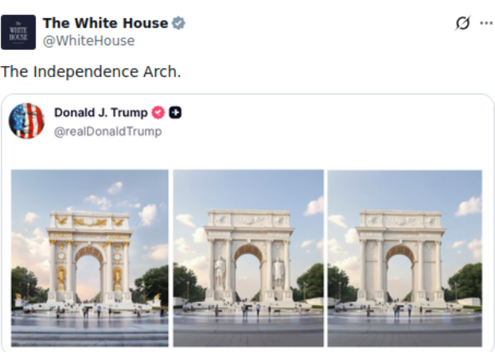Go to the @realDonaldTrump handle

107,131
